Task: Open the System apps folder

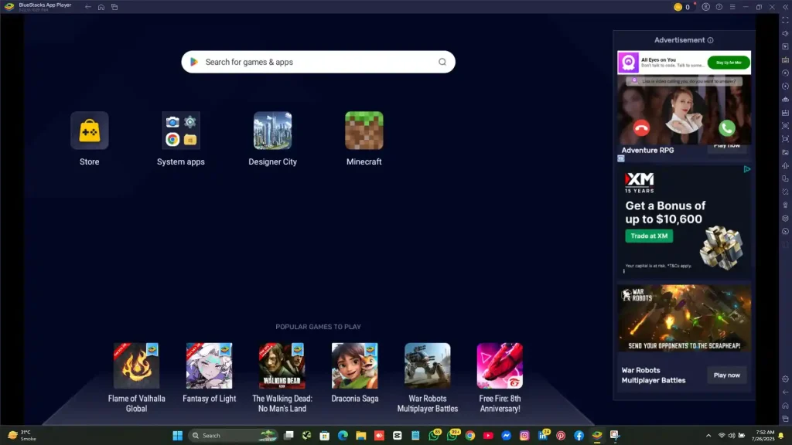Action: (x=181, y=131)
